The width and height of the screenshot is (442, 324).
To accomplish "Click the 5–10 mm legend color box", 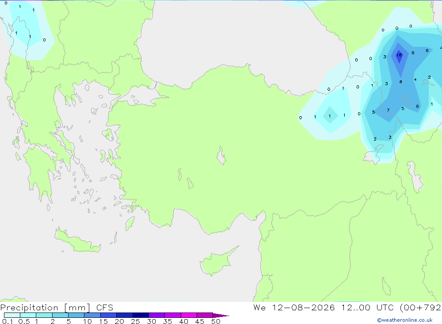I will point(76,315).
